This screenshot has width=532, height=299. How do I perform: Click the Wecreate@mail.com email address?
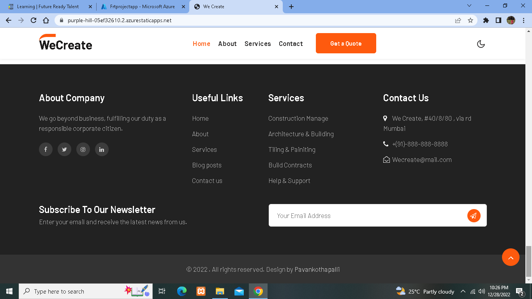(422, 160)
